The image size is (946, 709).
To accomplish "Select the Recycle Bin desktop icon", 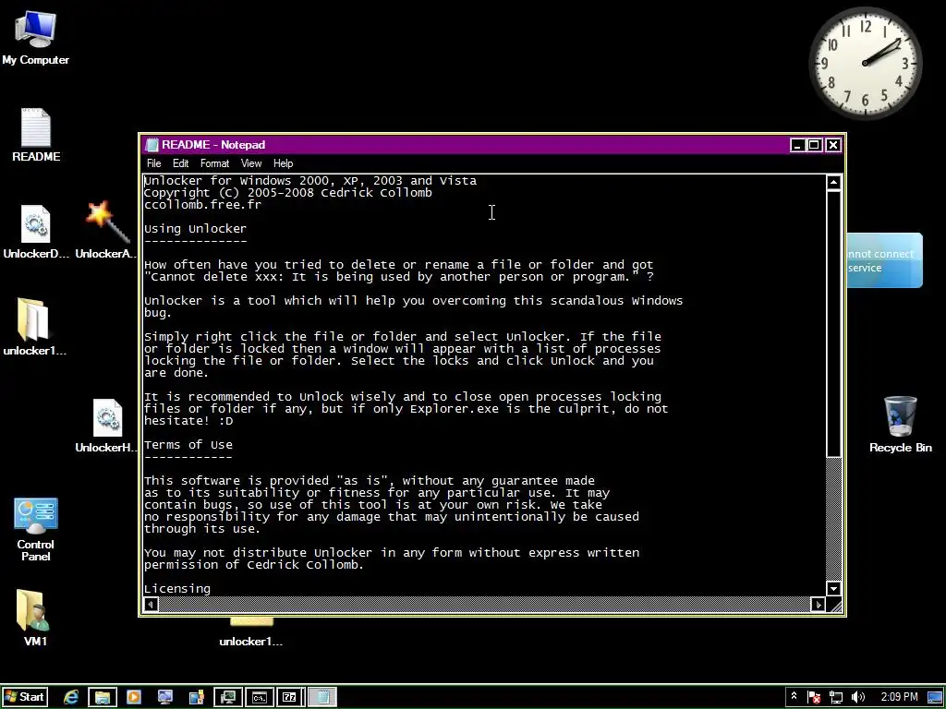I will [x=900, y=425].
